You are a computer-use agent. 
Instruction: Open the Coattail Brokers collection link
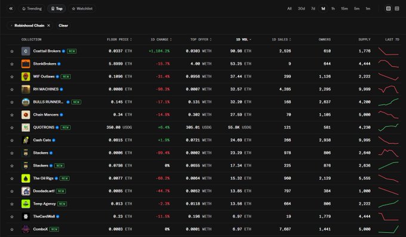tap(47, 51)
